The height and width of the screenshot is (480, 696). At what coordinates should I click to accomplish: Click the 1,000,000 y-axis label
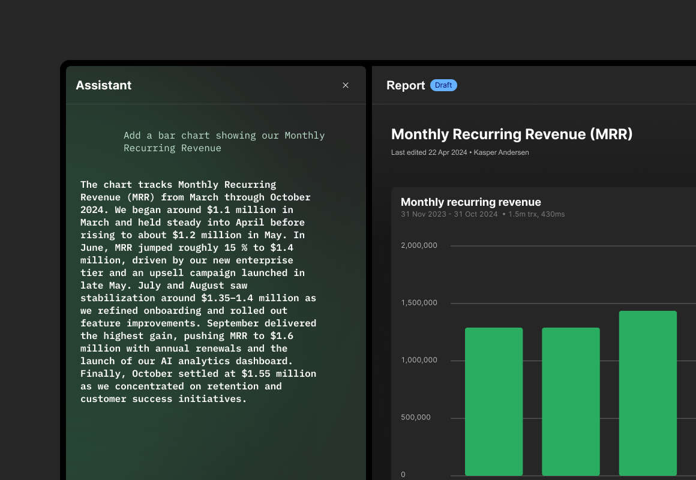[x=419, y=360]
